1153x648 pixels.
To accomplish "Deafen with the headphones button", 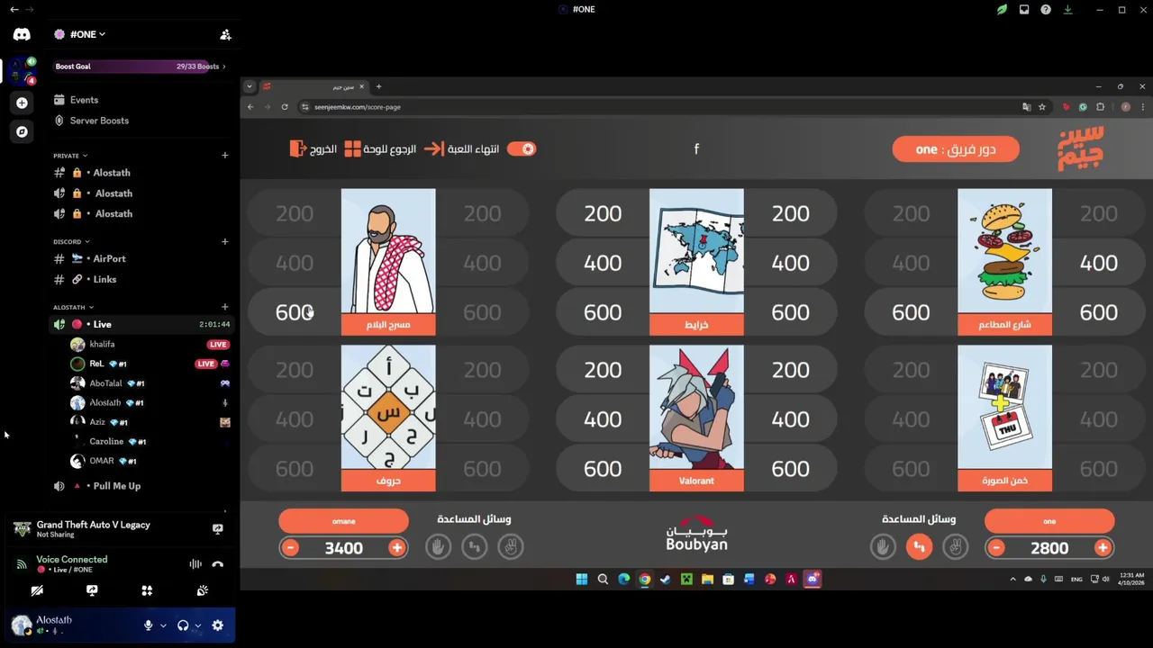I will pos(183,625).
